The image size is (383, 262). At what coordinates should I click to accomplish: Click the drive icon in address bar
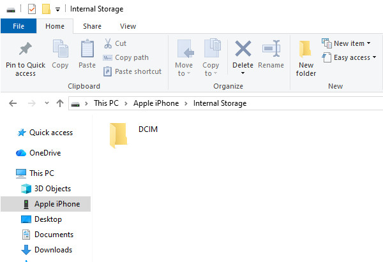(x=75, y=104)
